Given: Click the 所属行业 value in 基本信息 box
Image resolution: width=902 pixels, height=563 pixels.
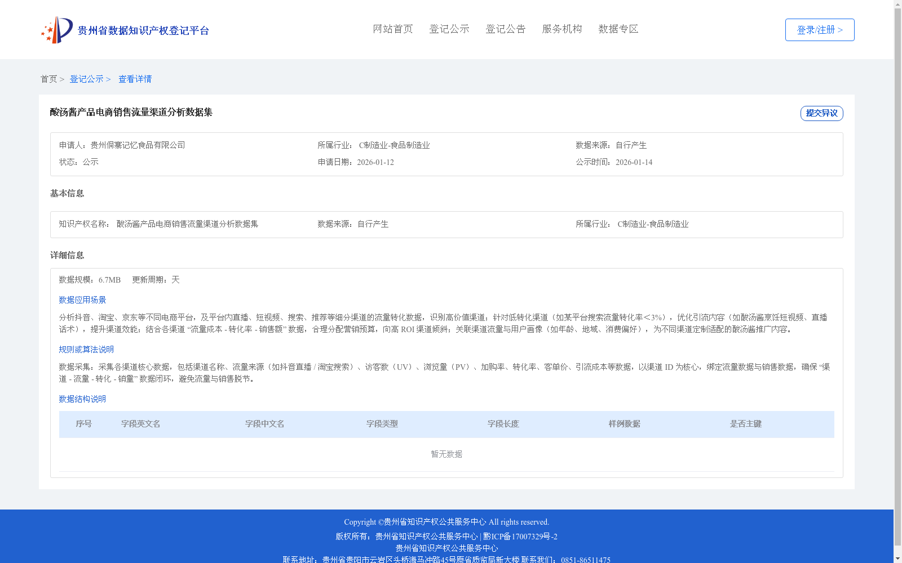Looking at the screenshot, I should (653, 224).
